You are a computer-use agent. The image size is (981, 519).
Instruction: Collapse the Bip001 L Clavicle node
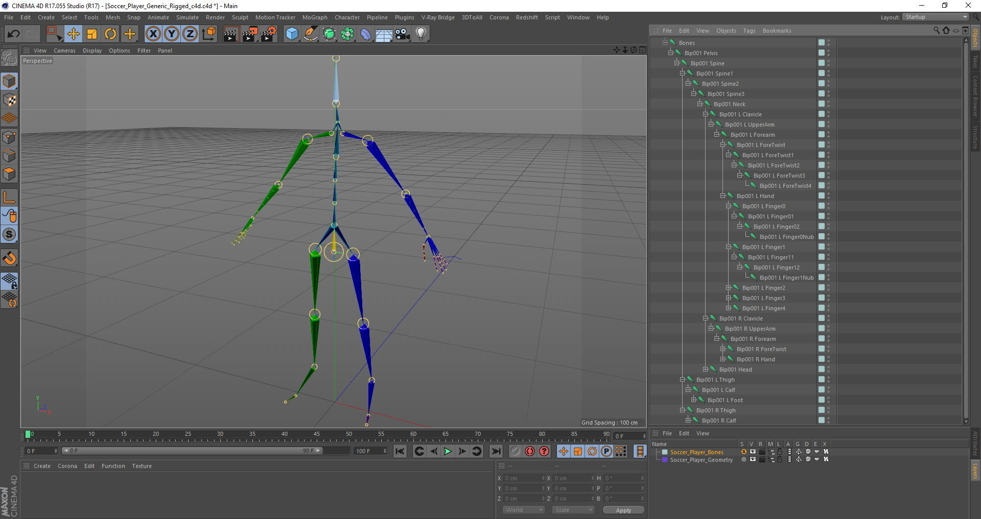706,114
